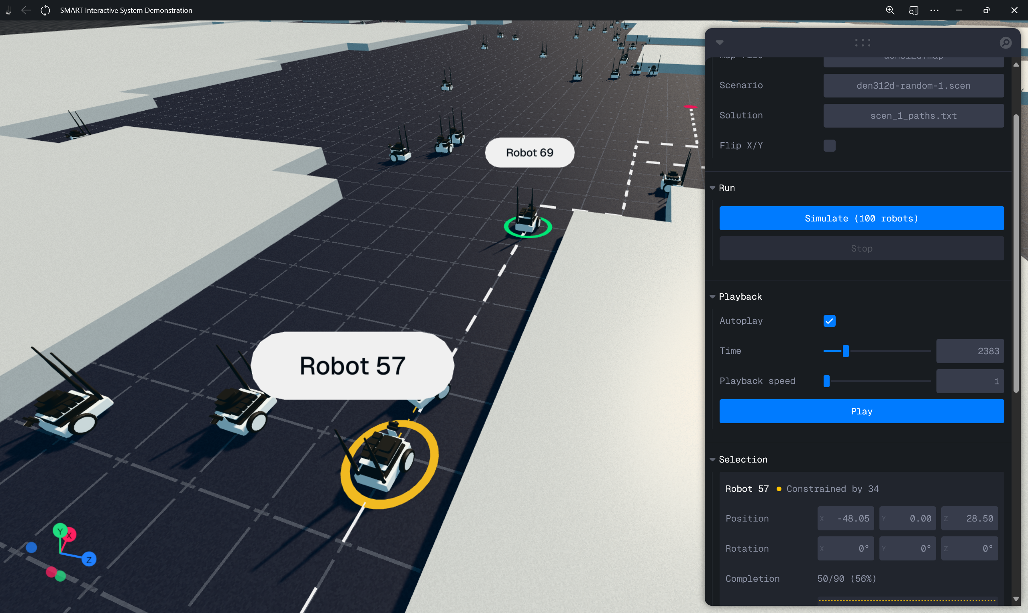Screen dimensions: 1028x613
Task: Click the refresh icon in title bar
Action: (x=45, y=10)
